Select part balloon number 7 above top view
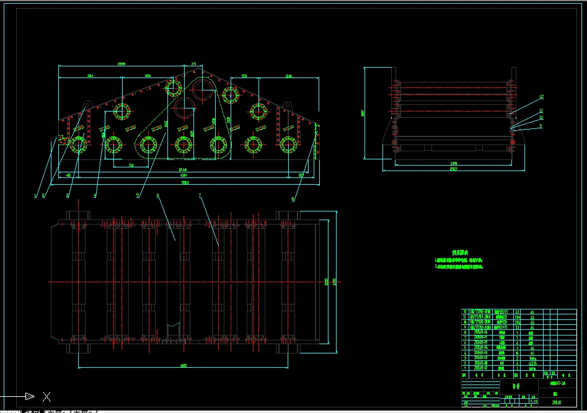 pyautogui.click(x=200, y=195)
